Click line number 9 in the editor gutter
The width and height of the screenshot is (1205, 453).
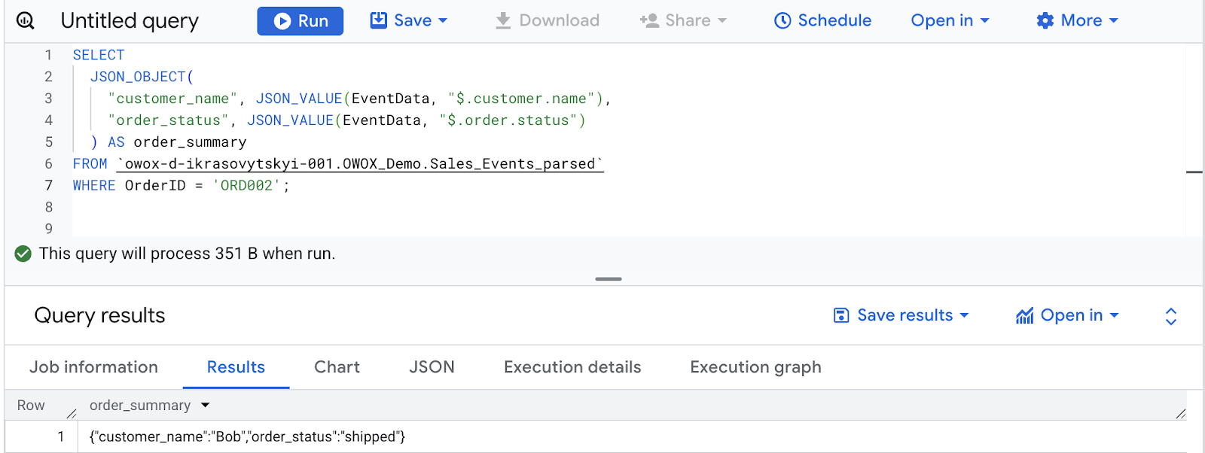48,229
